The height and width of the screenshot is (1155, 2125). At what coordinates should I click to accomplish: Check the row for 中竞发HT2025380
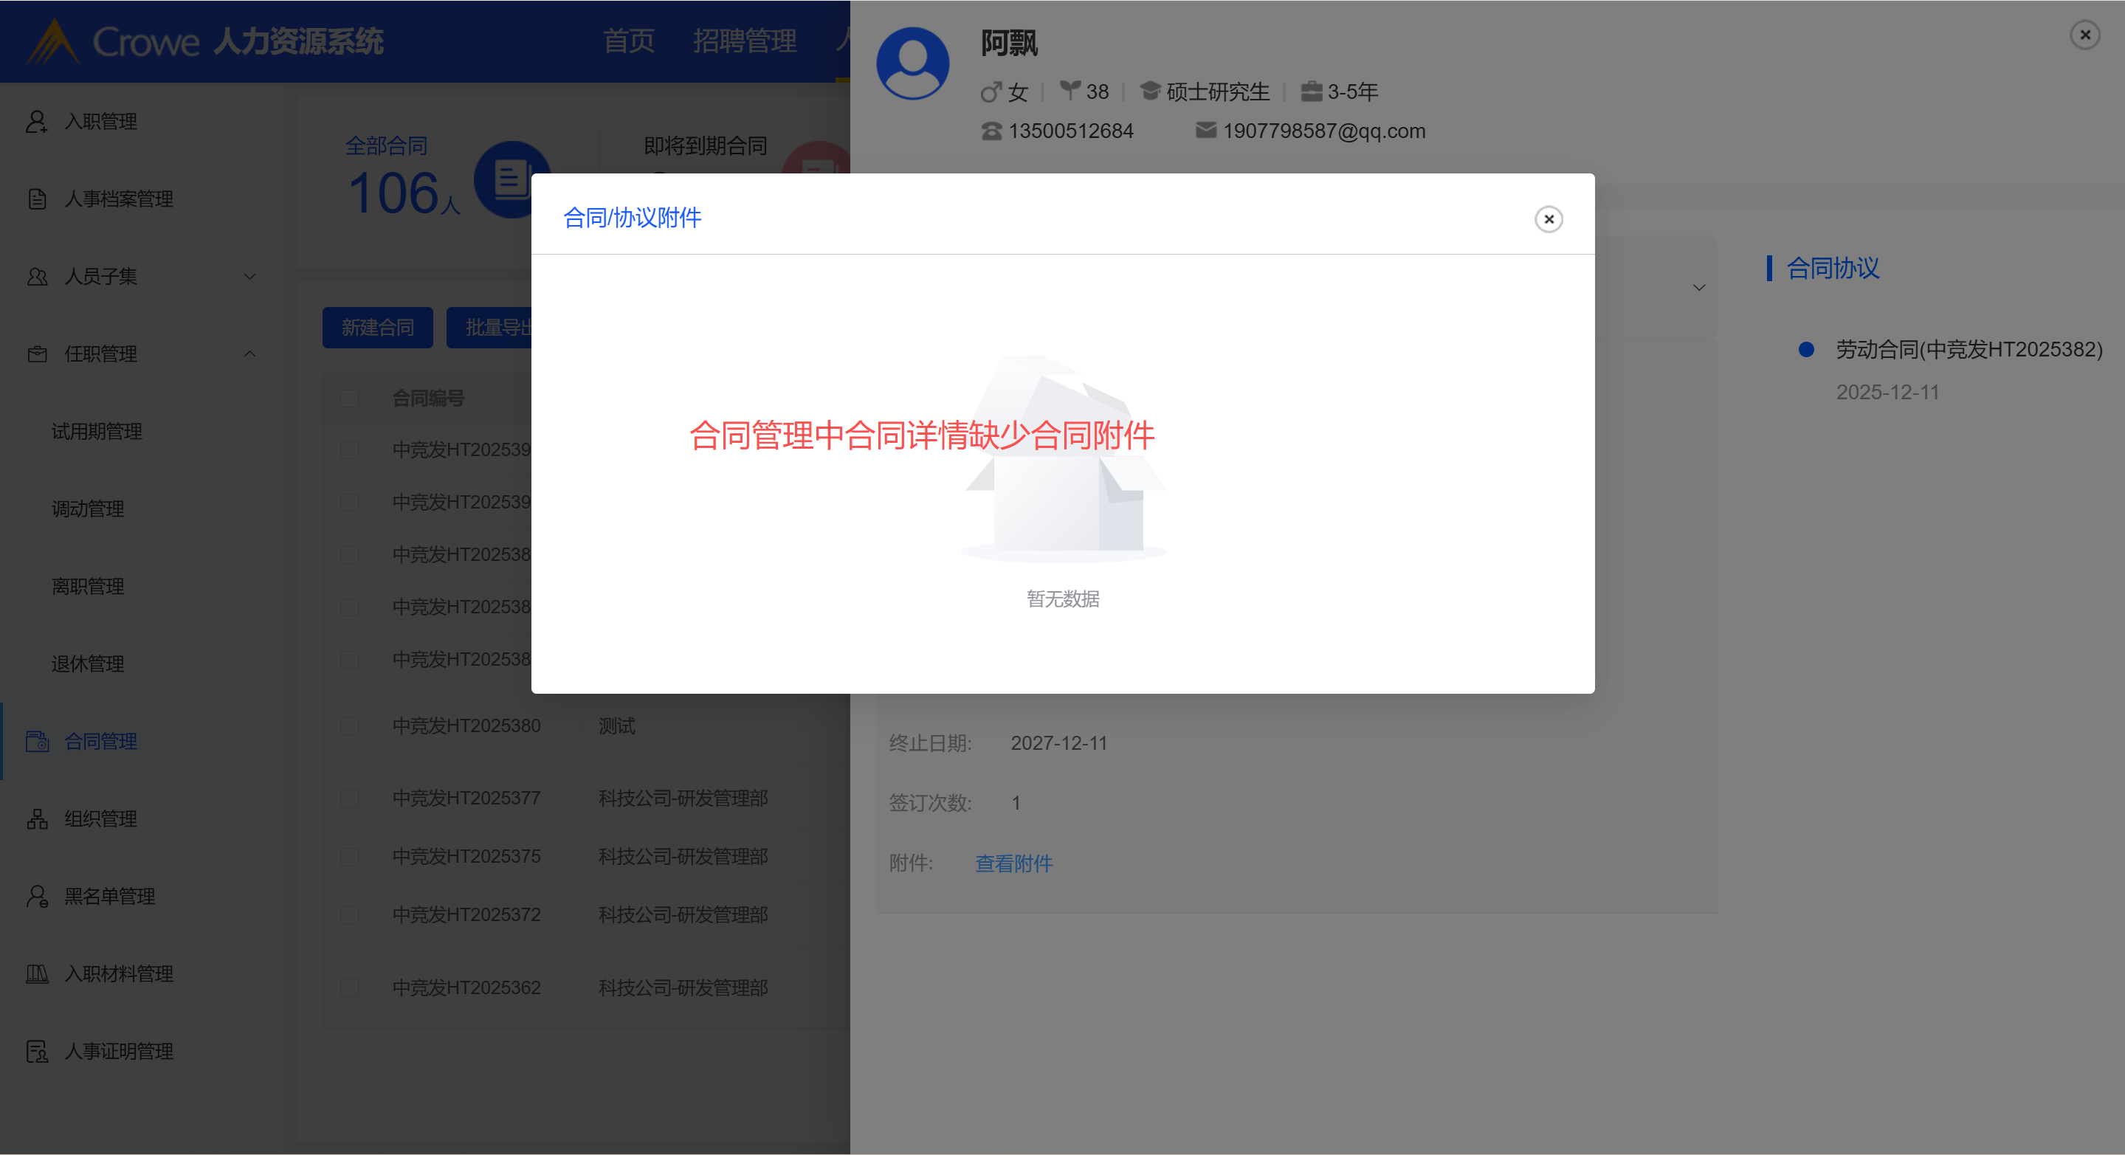[x=349, y=726]
